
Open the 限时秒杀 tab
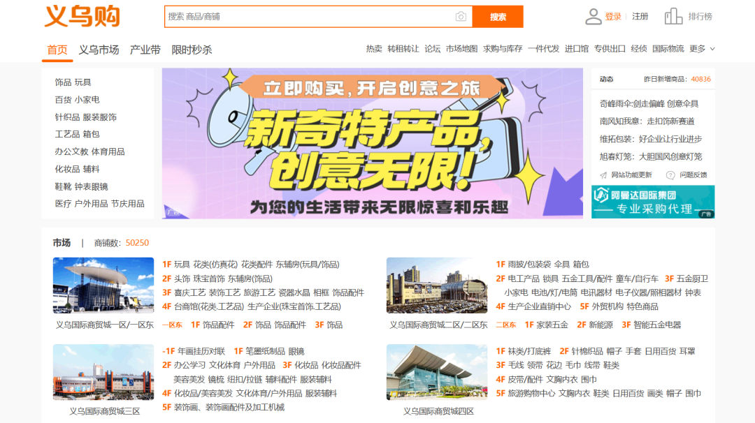click(x=192, y=50)
